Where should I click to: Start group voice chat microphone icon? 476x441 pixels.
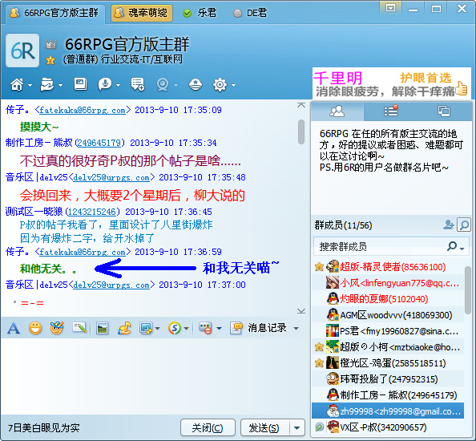tap(105, 84)
